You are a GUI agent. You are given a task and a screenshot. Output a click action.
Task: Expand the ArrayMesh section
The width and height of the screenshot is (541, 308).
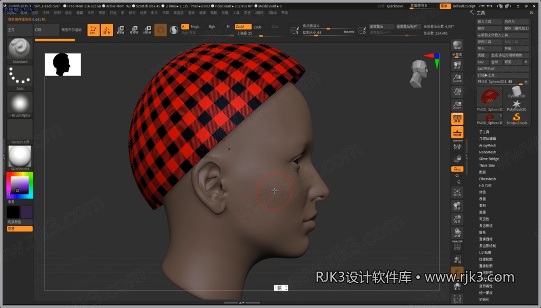488,146
